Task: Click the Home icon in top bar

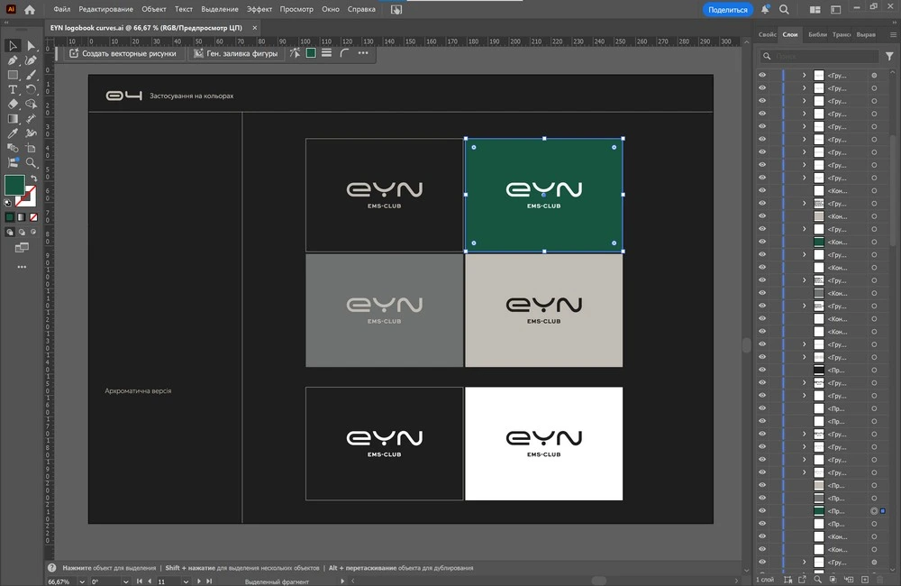Action: (x=30, y=10)
